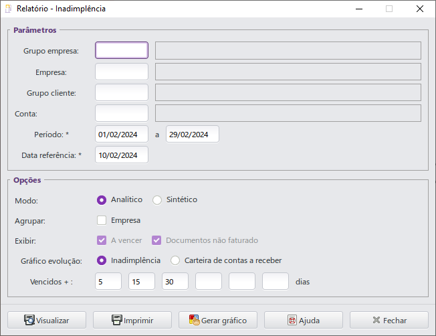Click the Vencidos field containing 30
The image size is (436, 336).
(175, 281)
